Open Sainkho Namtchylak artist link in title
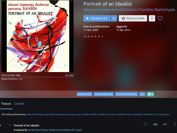Image resolution: width=177 pixels, height=133 pixels. coord(157,10)
